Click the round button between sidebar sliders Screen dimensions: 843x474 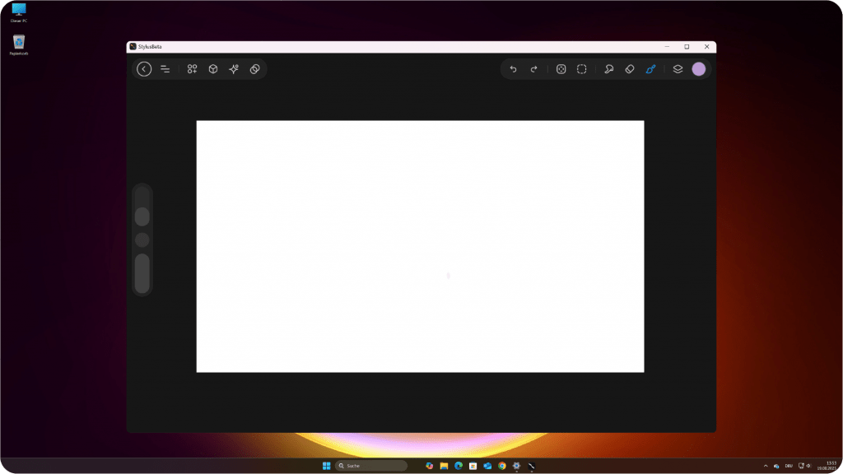point(142,240)
